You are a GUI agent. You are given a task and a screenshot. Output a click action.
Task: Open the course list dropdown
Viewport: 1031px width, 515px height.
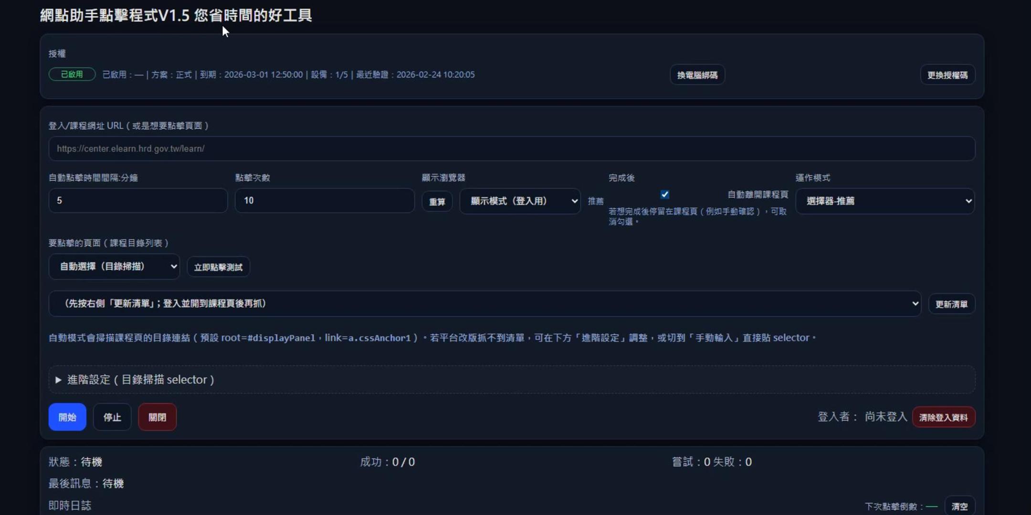pos(484,304)
